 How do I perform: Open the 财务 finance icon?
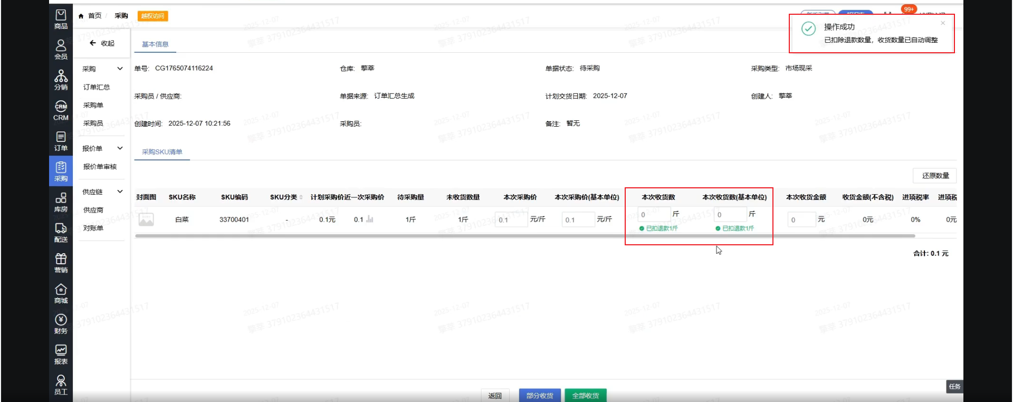click(61, 324)
